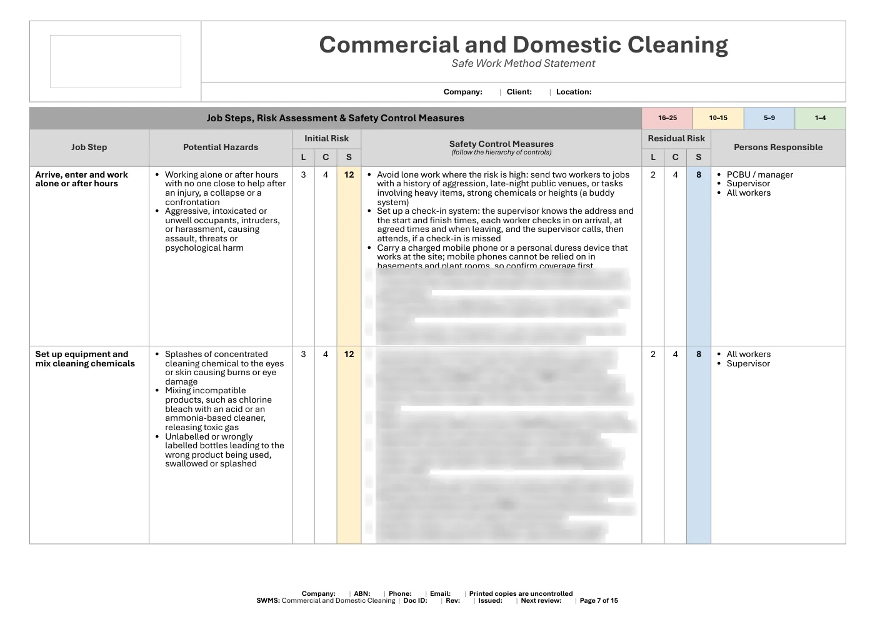Click the hazard "Splashes of concentrated cleaning chemical"
Image resolution: width=875 pixels, height=619 pixels.
point(224,368)
